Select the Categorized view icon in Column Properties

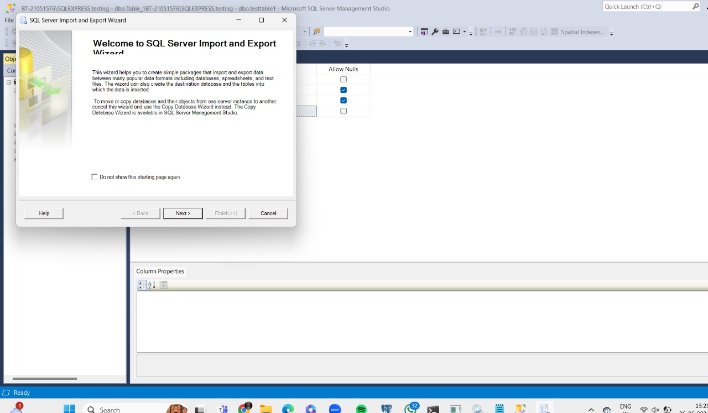tap(142, 285)
